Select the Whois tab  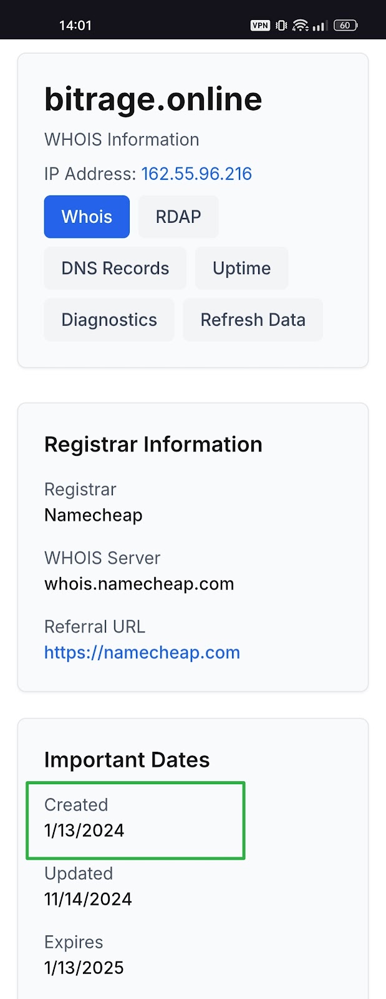pos(87,217)
